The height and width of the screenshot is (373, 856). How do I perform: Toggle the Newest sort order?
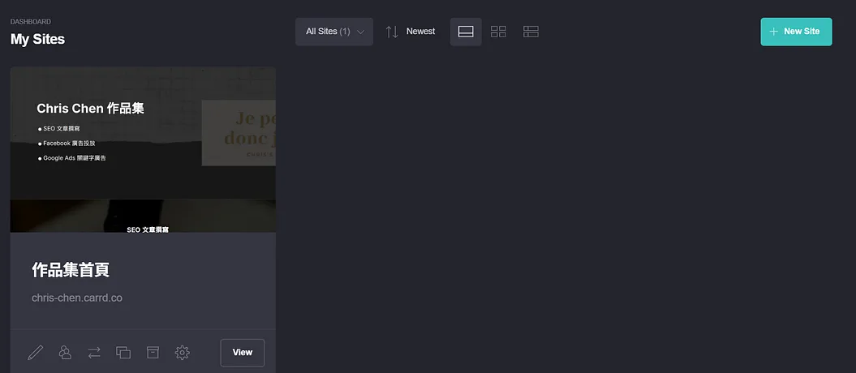point(420,32)
